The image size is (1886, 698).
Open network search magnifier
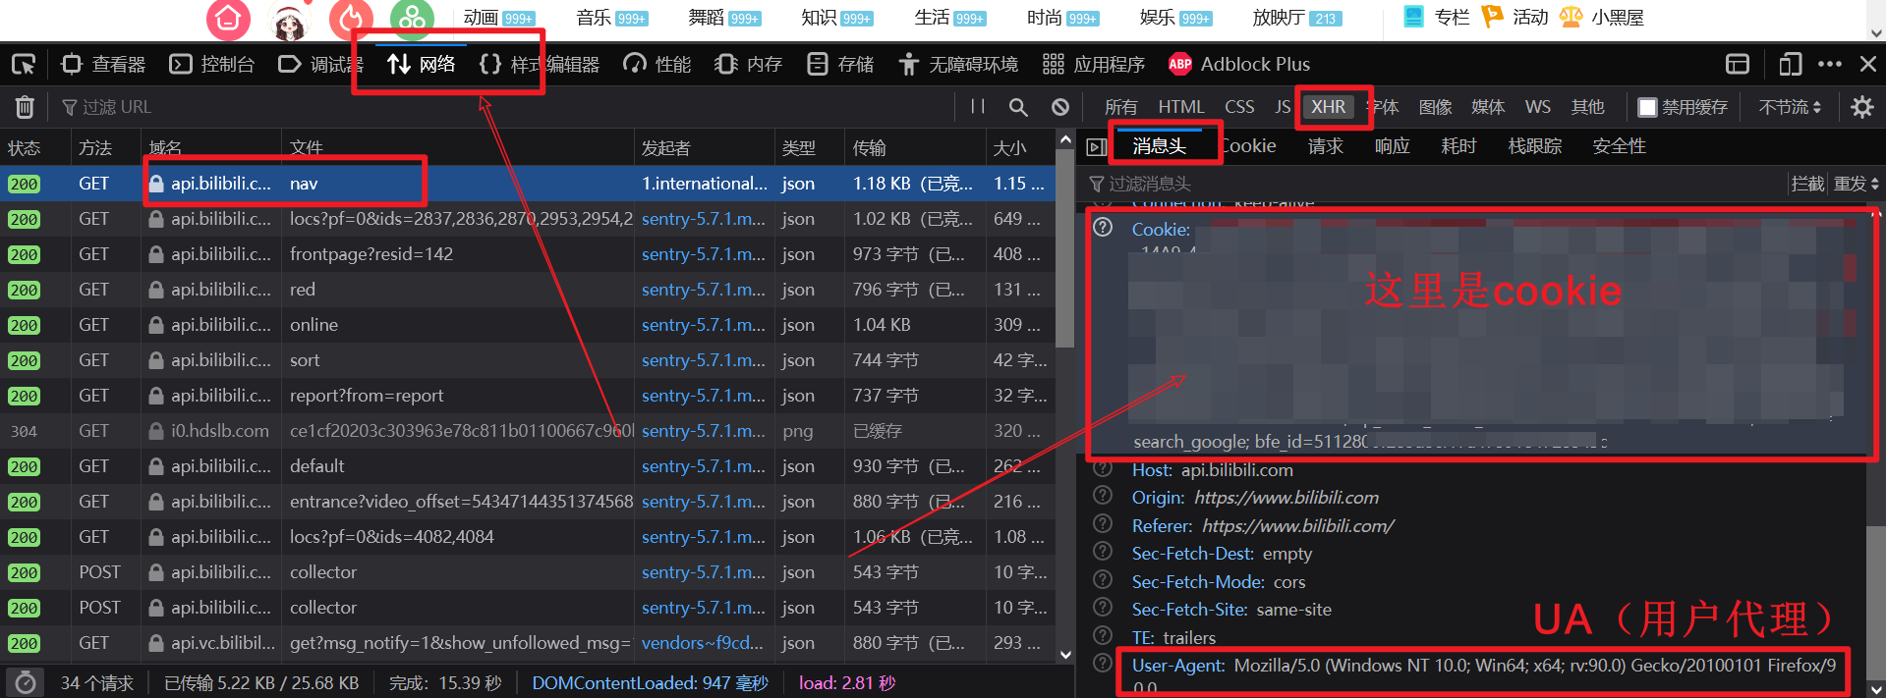[x=1018, y=107]
